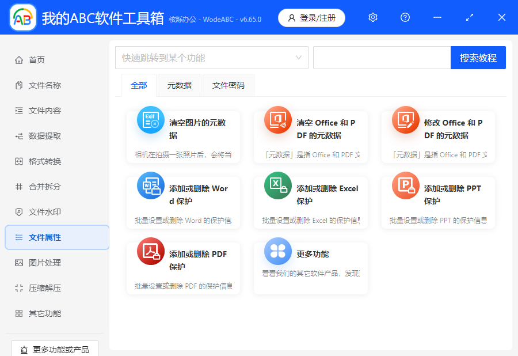This screenshot has width=518, height=356.
Task: Open the help question mark icon
Action: pyautogui.click(x=405, y=17)
